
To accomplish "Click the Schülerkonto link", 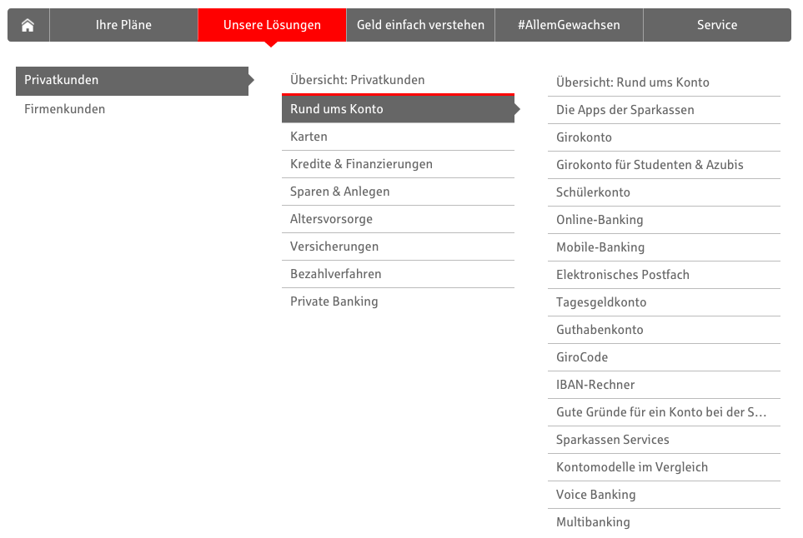I will pos(665,193).
